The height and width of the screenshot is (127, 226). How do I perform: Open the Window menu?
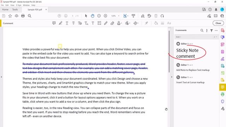click(26, 5)
